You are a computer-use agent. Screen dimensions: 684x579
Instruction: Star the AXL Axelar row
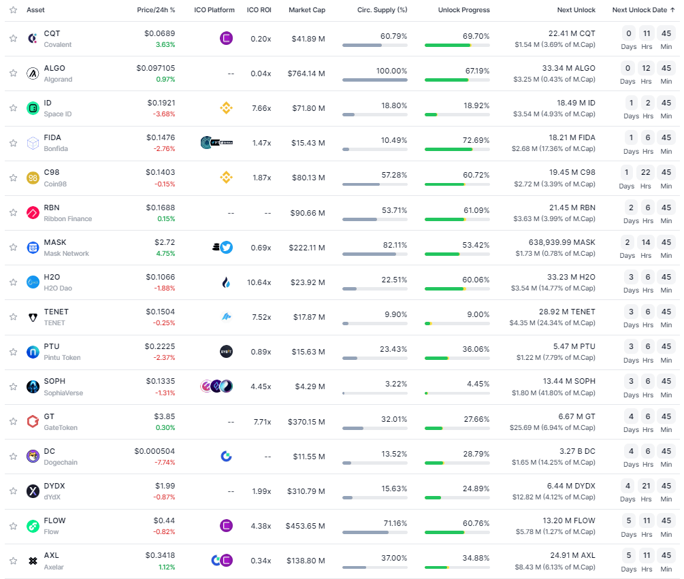pyautogui.click(x=13, y=561)
